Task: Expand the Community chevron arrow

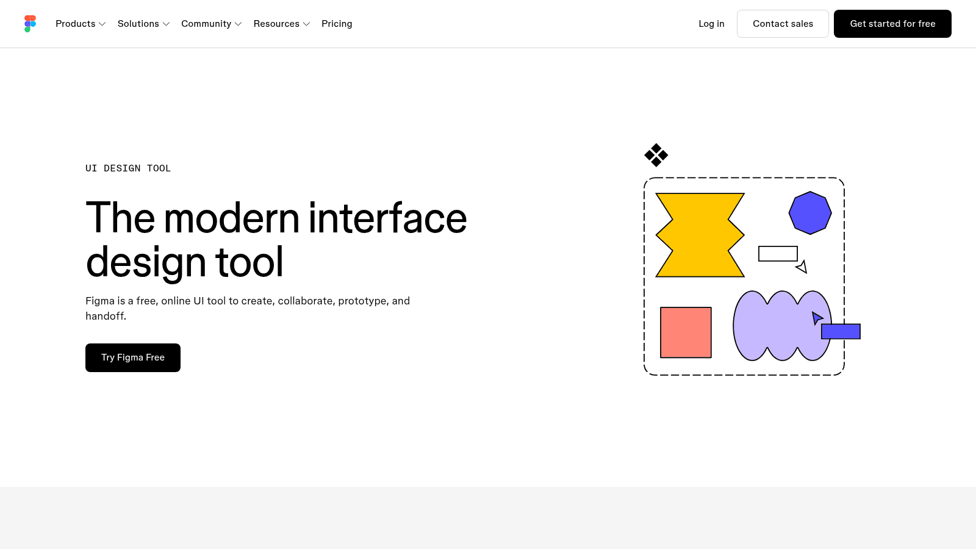Action: pos(239,24)
